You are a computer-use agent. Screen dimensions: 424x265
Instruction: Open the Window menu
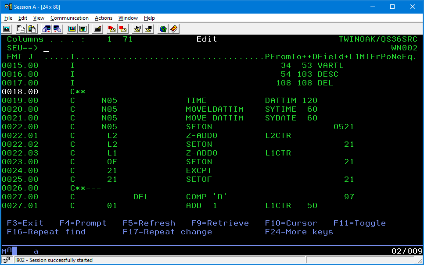tap(128, 18)
